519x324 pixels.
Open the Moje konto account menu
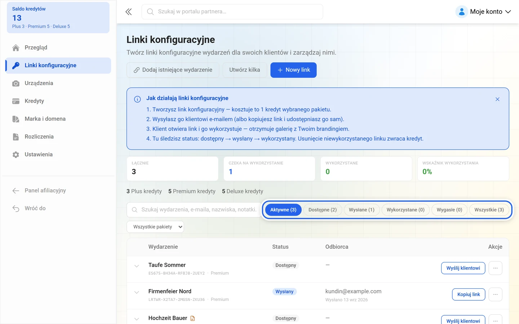coord(483,12)
